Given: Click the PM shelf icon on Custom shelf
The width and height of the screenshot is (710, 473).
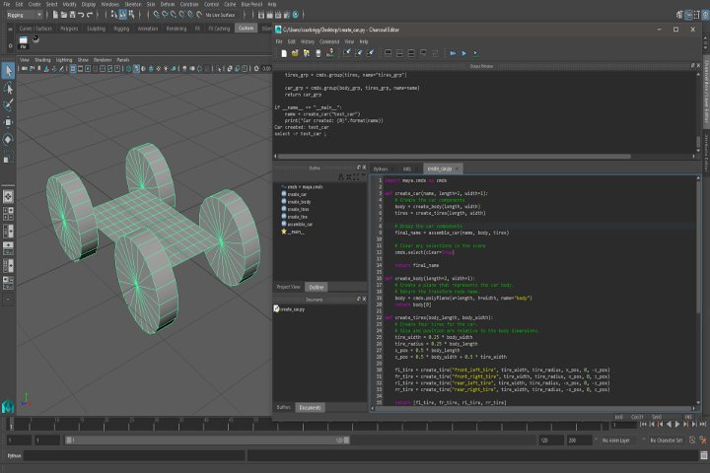Looking at the screenshot, I should point(23,43).
